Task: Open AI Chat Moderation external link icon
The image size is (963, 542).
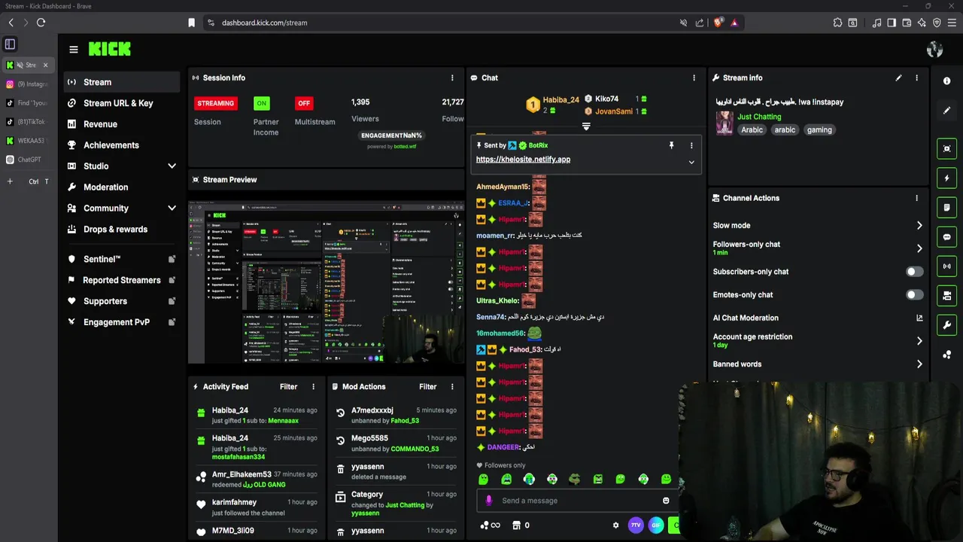Action: (919, 318)
